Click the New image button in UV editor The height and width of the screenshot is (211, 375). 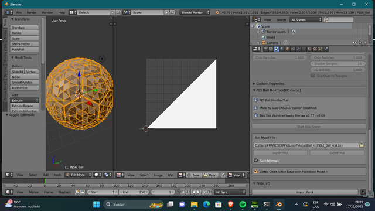(x=194, y=175)
